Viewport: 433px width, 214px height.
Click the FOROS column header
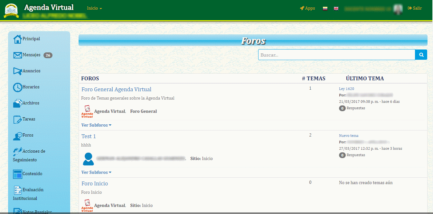[90, 79]
